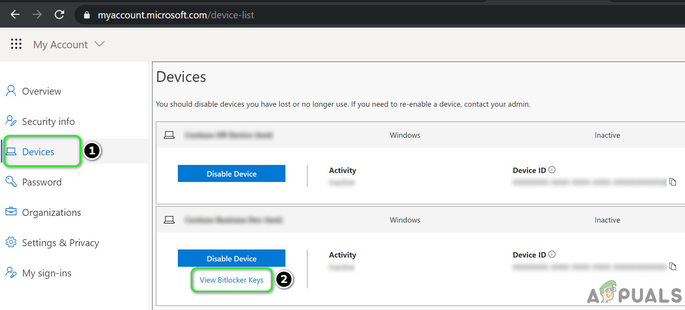Click the browser back arrow
This screenshot has width=685, height=310.
click(15, 15)
